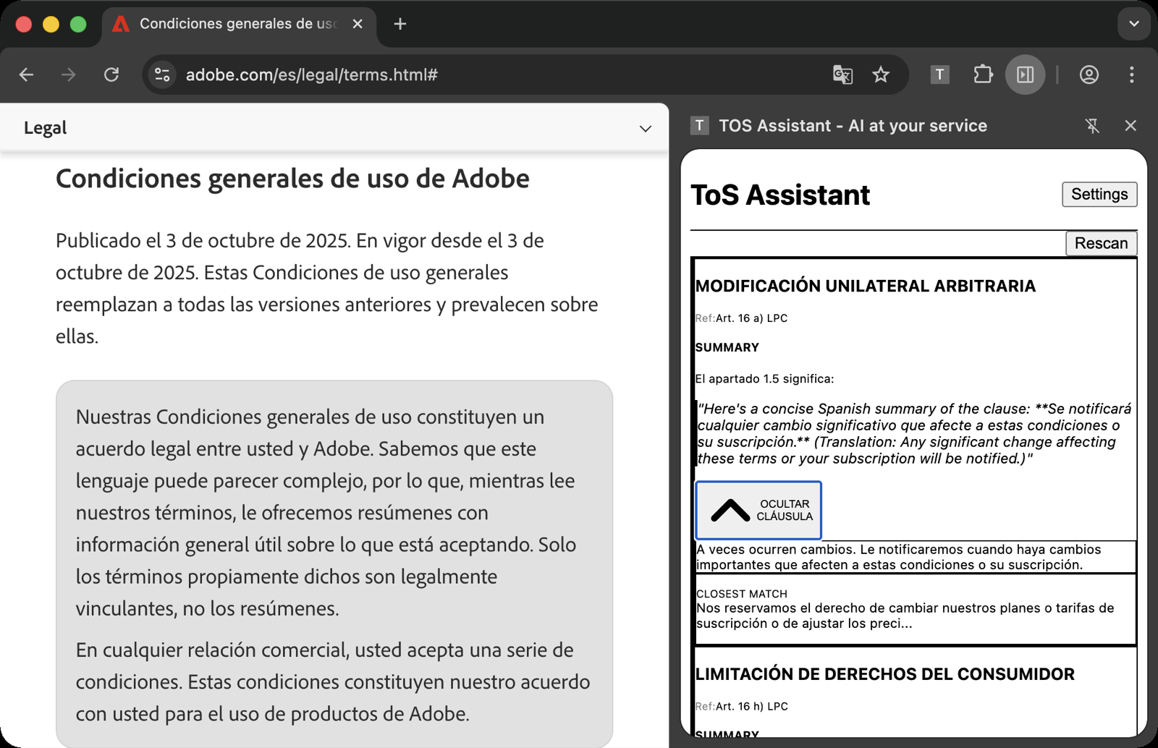Open the tab search dropdown arrow
The image size is (1158, 748).
pos(1134,24)
